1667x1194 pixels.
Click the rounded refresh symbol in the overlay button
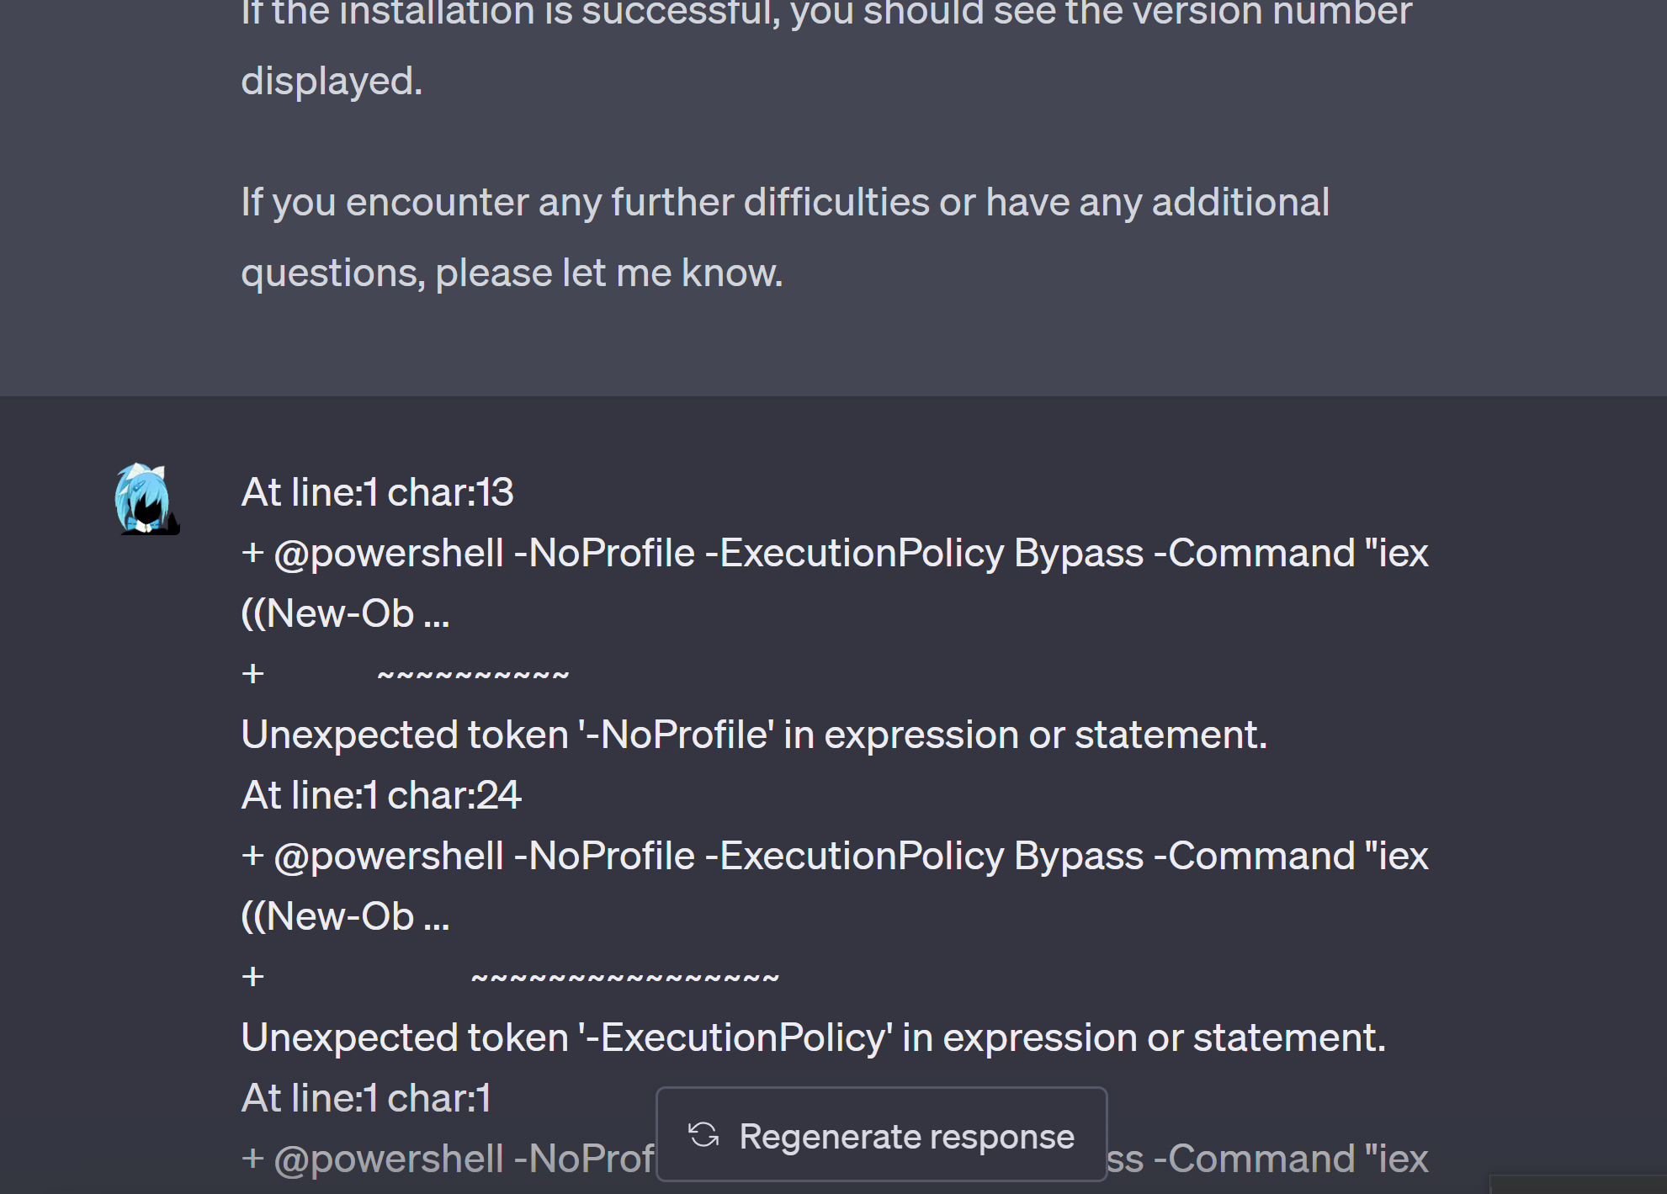(703, 1136)
